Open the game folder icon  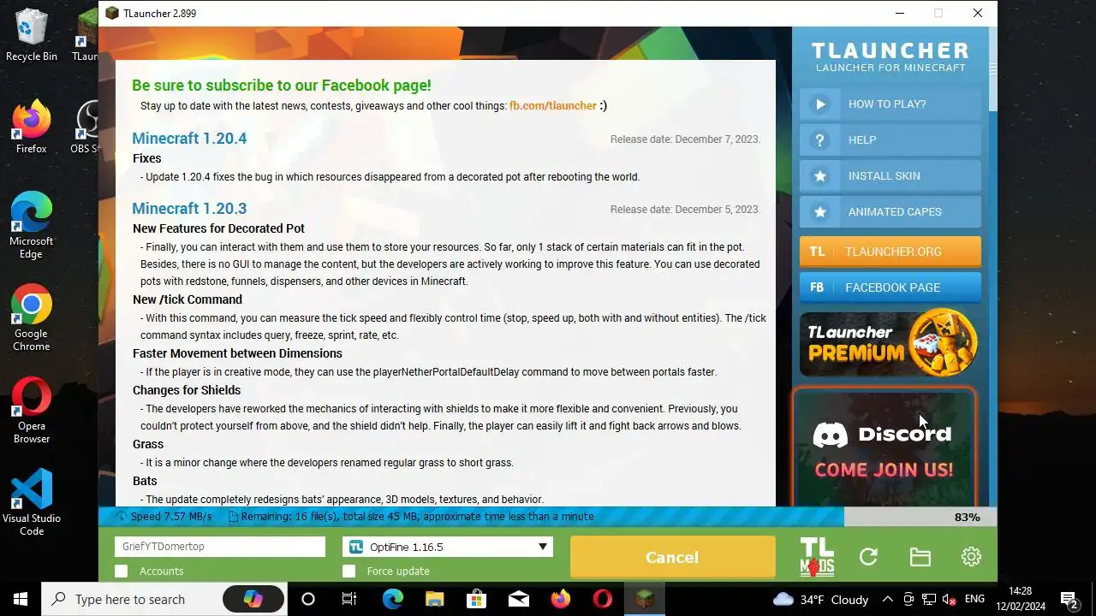[x=920, y=557]
